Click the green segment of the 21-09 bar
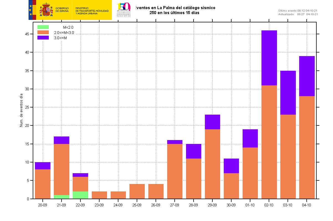Viewport: 333px width, 221px height. 61,197
